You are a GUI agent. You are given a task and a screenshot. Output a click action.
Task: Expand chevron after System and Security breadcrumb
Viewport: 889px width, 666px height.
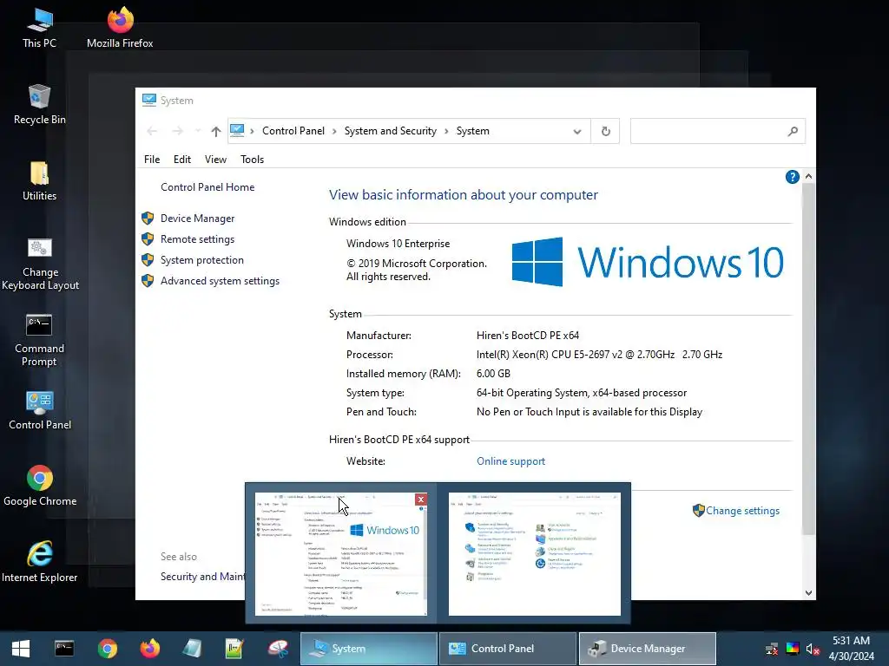pyautogui.click(x=446, y=132)
